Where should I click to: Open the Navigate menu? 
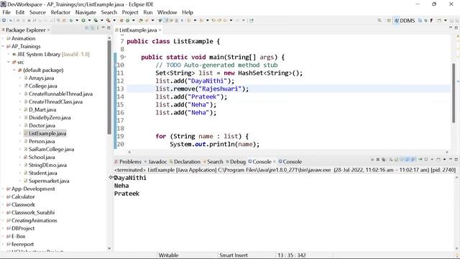pyautogui.click(x=86, y=12)
